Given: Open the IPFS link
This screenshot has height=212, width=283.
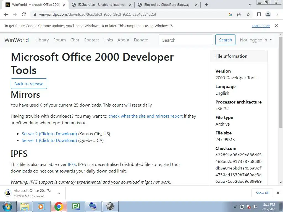Looking at the screenshot, I should 72,165.
